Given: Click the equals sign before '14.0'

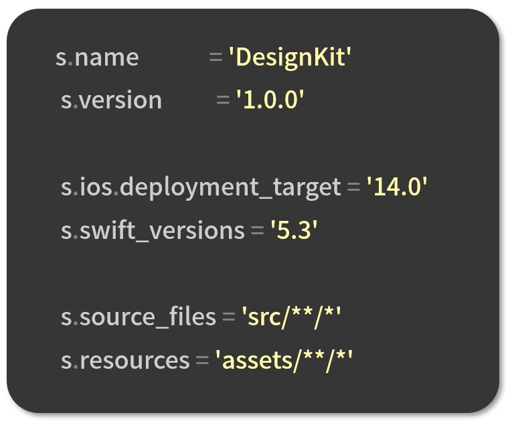Looking at the screenshot, I should [353, 187].
